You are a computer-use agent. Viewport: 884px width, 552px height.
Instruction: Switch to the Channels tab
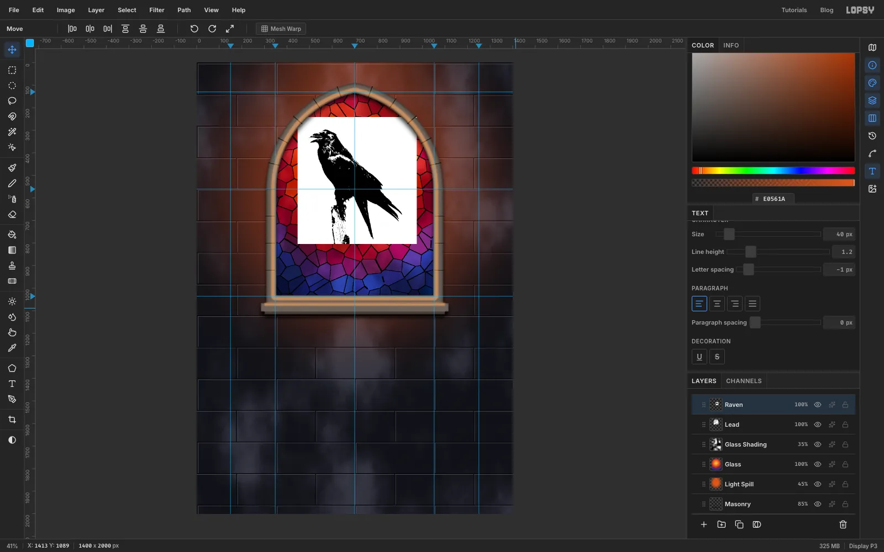(744, 381)
